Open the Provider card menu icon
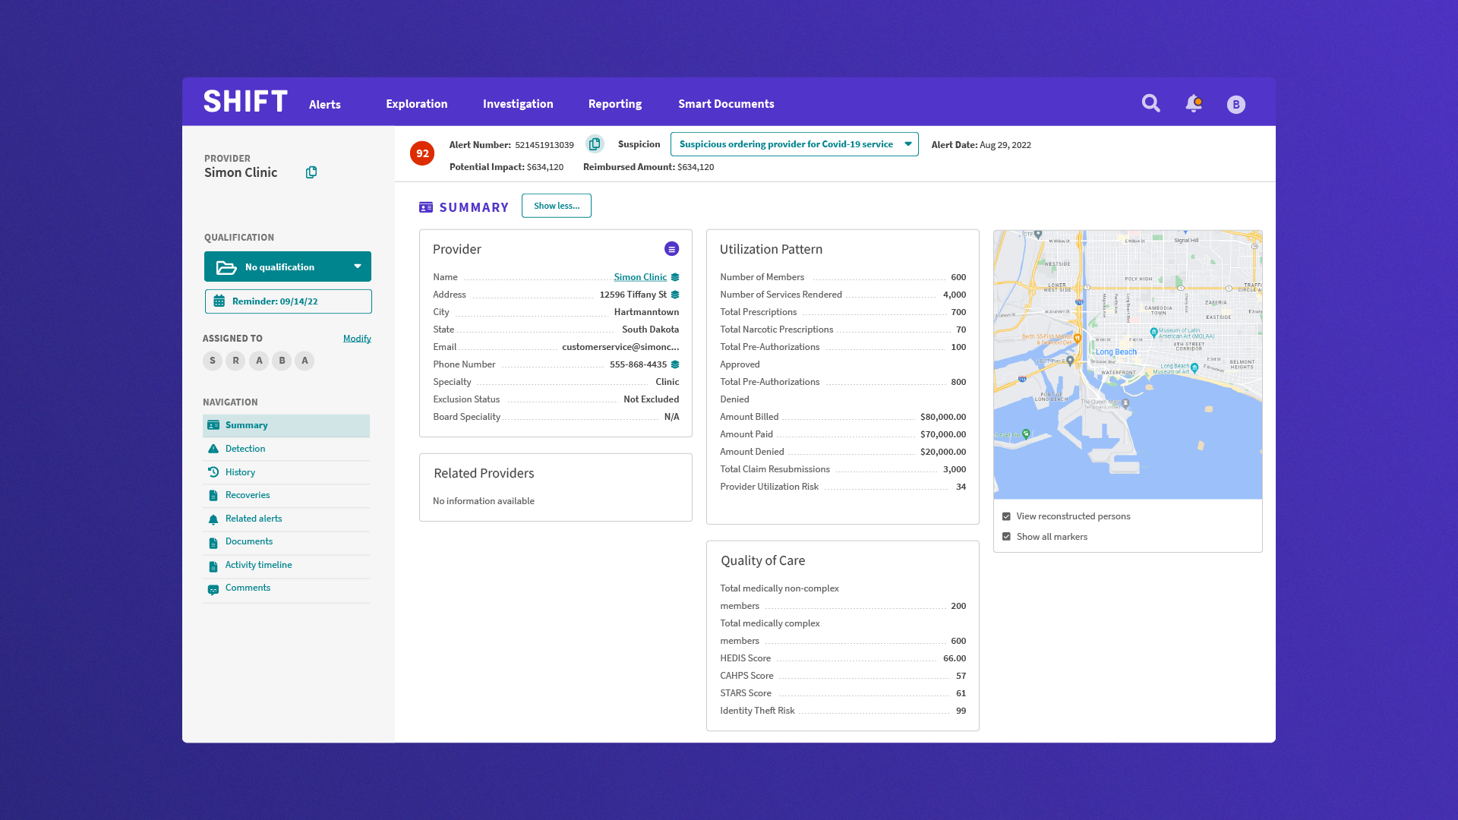 click(671, 249)
